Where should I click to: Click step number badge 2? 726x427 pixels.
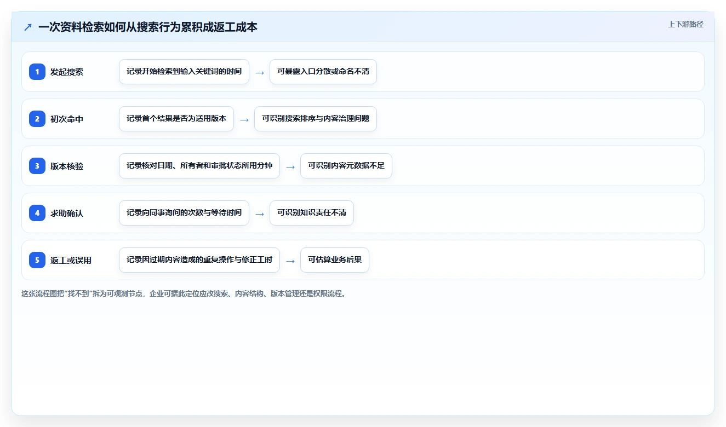(x=37, y=119)
